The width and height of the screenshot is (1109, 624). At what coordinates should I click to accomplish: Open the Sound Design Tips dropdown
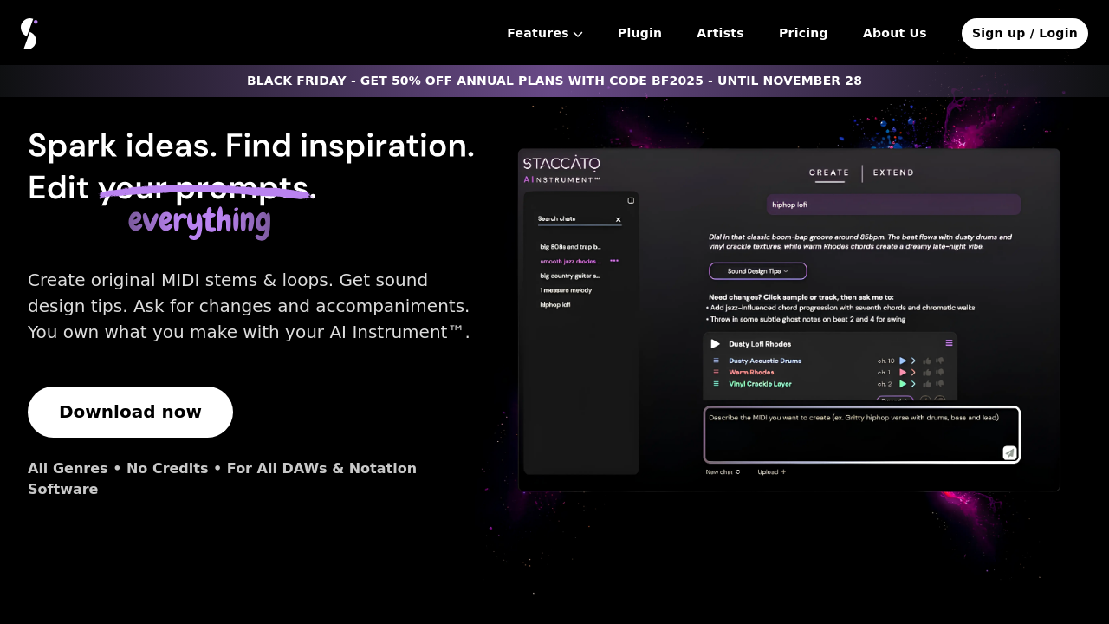(x=757, y=270)
